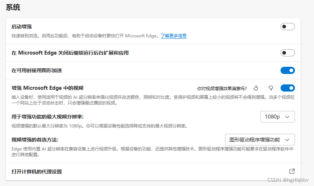The height and width of the screenshot is (186, 314).
Task: Toggle the 启动增强 switch
Action: point(288,27)
